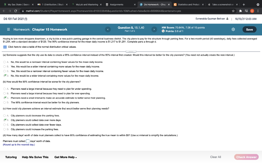Open Chrome extensions puzzle icon
The height and width of the screenshot is (164, 262).
pyautogui.click(x=241, y=11)
